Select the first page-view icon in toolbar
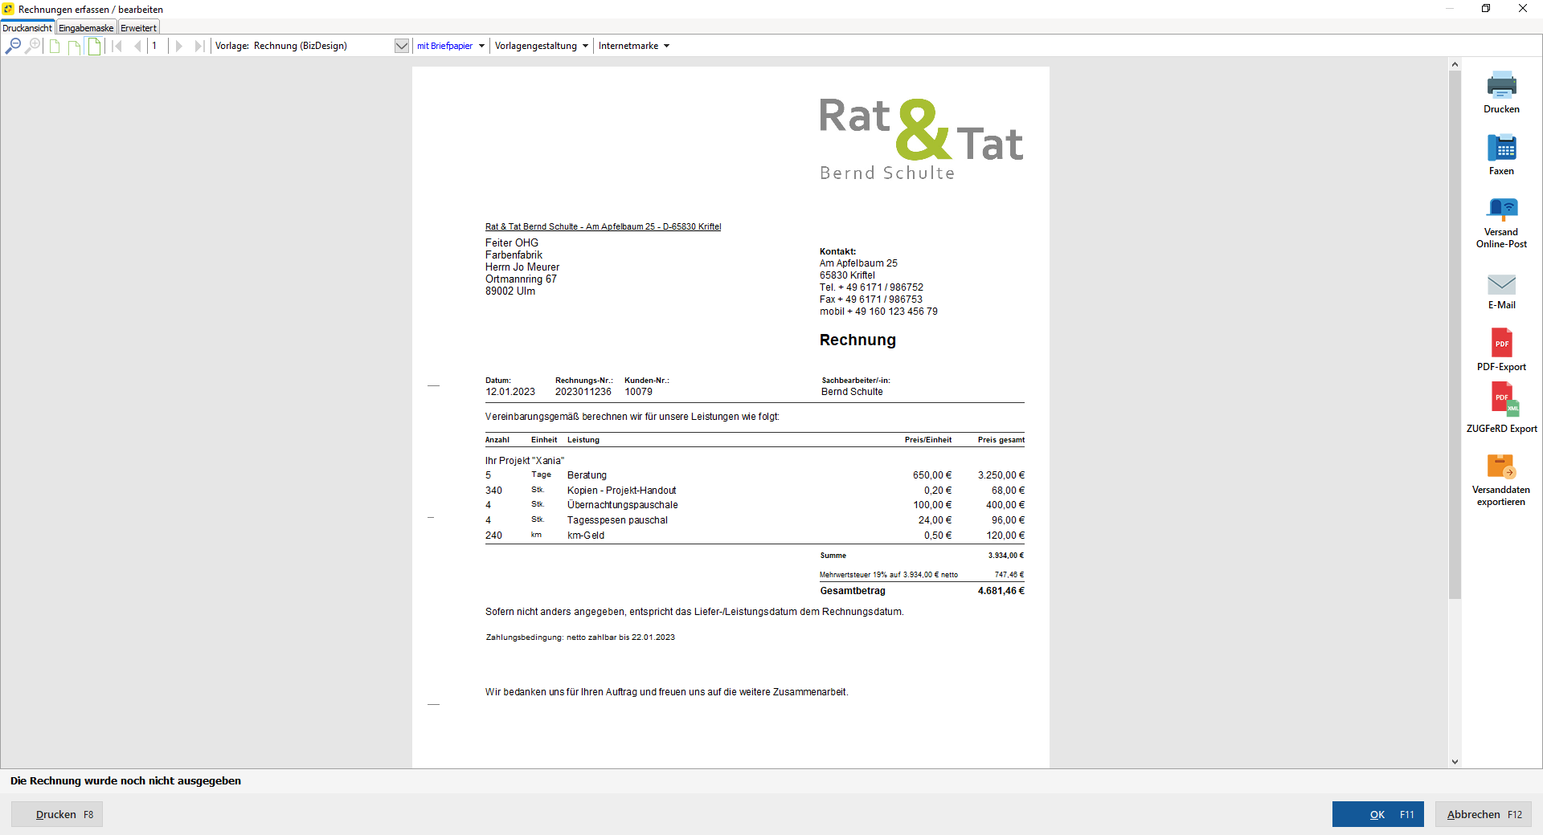 click(x=55, y=46)
